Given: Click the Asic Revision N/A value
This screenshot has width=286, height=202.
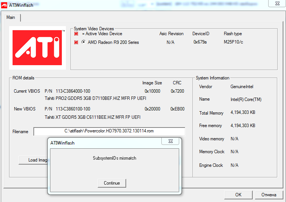Looking at the screenshot, I should click(170, 42).
